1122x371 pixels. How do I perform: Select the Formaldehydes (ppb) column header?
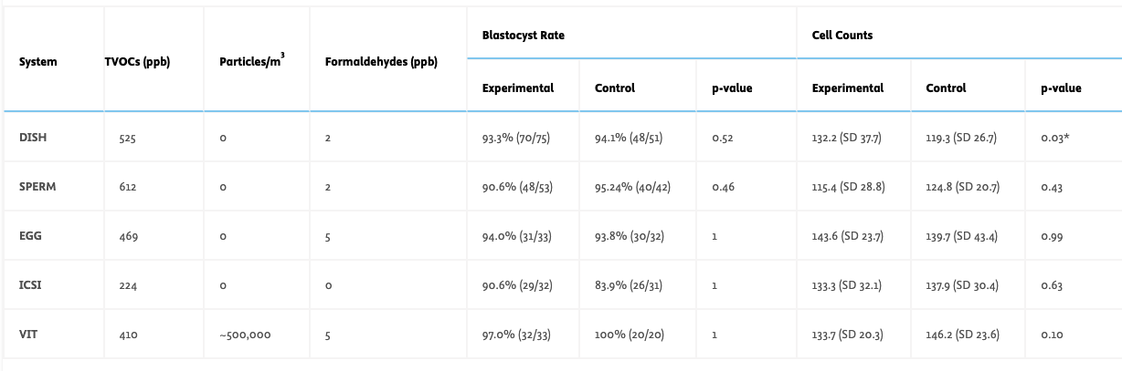381,62
